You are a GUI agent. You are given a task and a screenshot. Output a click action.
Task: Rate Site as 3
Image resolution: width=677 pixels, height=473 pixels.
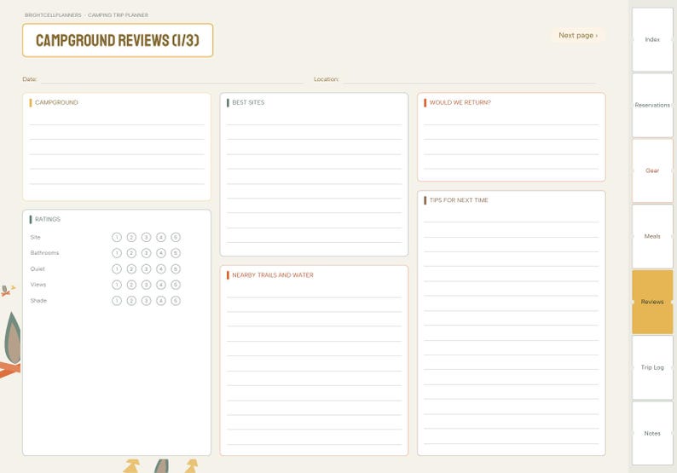coord(146,238)
